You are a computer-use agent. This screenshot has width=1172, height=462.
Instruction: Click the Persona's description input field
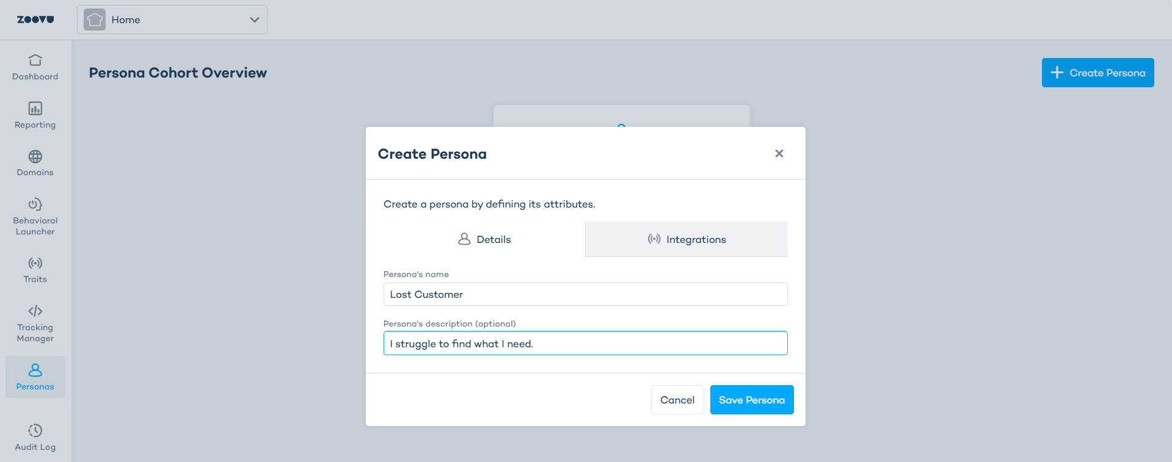tap(585, 344)
